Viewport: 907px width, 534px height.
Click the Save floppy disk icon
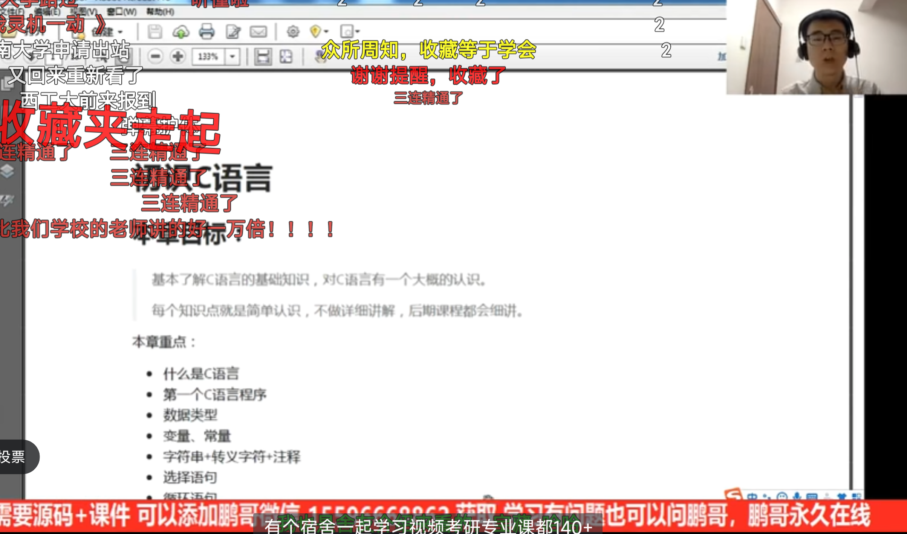(154, 32)
